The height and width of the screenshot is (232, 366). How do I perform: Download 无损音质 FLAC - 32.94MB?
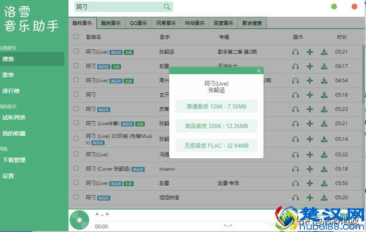tap(216, 146)
